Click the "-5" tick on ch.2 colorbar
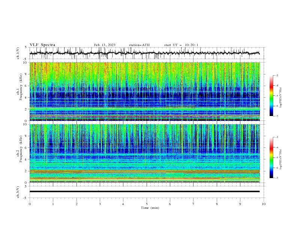This screenshot has width=297, height=229. point(276,158)
